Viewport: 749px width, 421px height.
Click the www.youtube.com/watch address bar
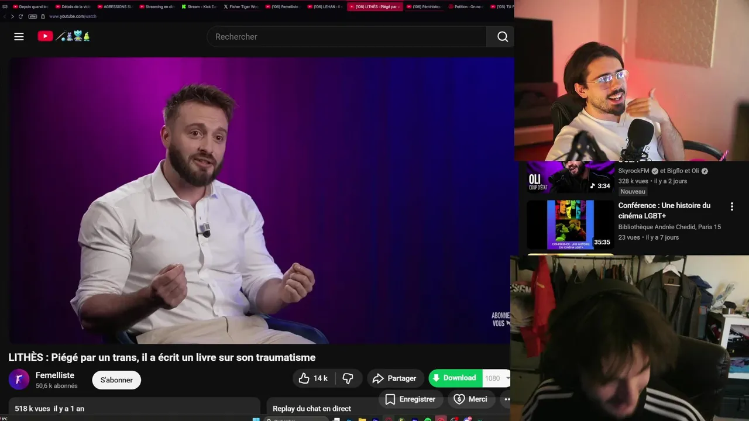[x=73, y=16]
